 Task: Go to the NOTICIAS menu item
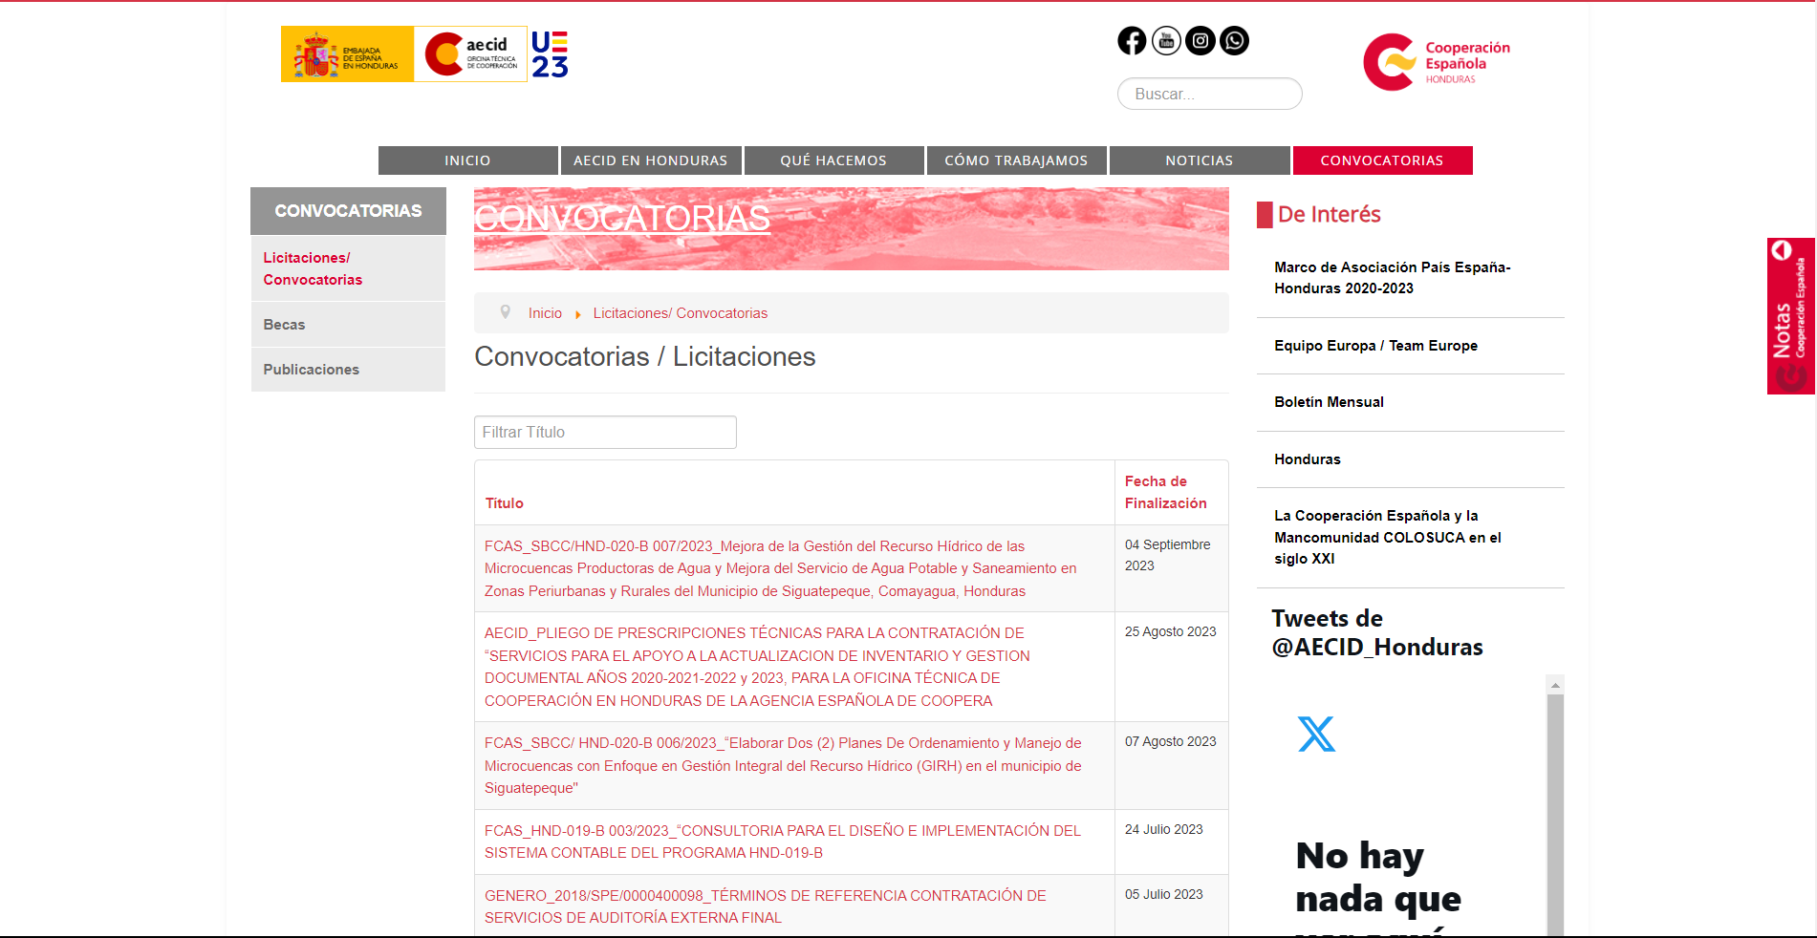click(x=1199, y=160)
